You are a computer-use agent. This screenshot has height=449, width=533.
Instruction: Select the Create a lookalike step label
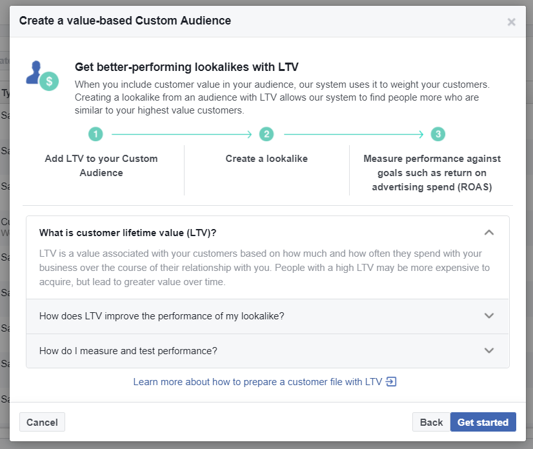coord(266,158)
